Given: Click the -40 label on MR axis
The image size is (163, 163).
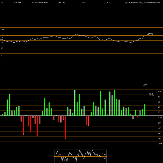Looking at the screenshot, I should click(159, 128).
